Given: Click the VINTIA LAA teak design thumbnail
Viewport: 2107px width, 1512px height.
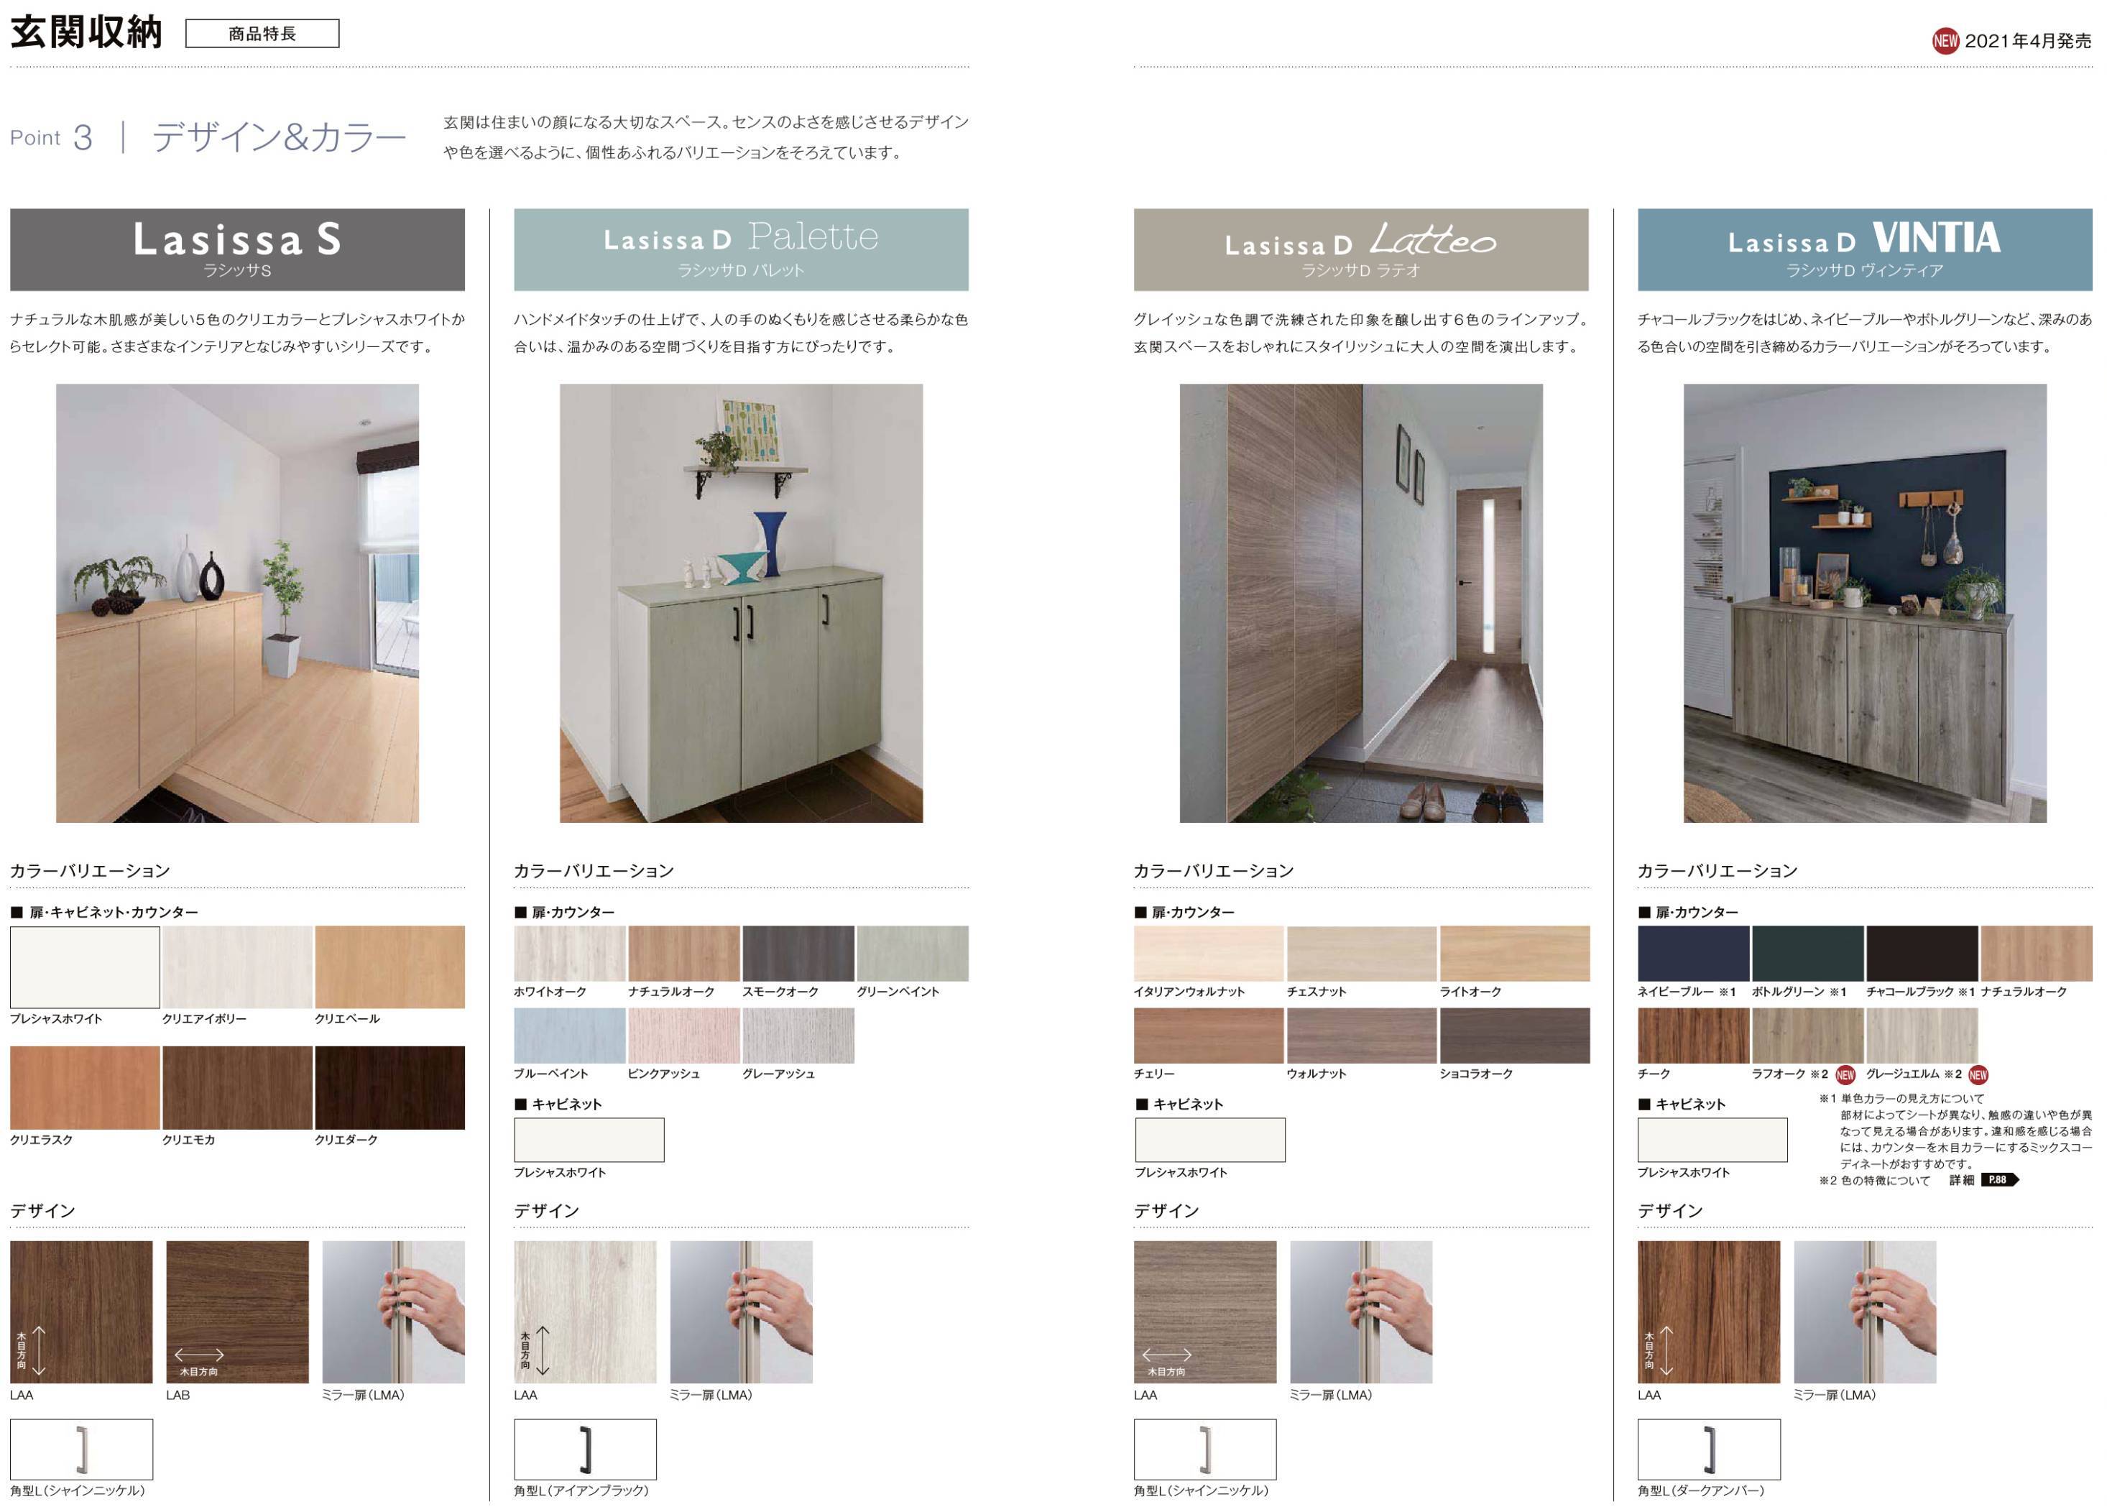Looking at the screenshot, I should 1708,1312.
